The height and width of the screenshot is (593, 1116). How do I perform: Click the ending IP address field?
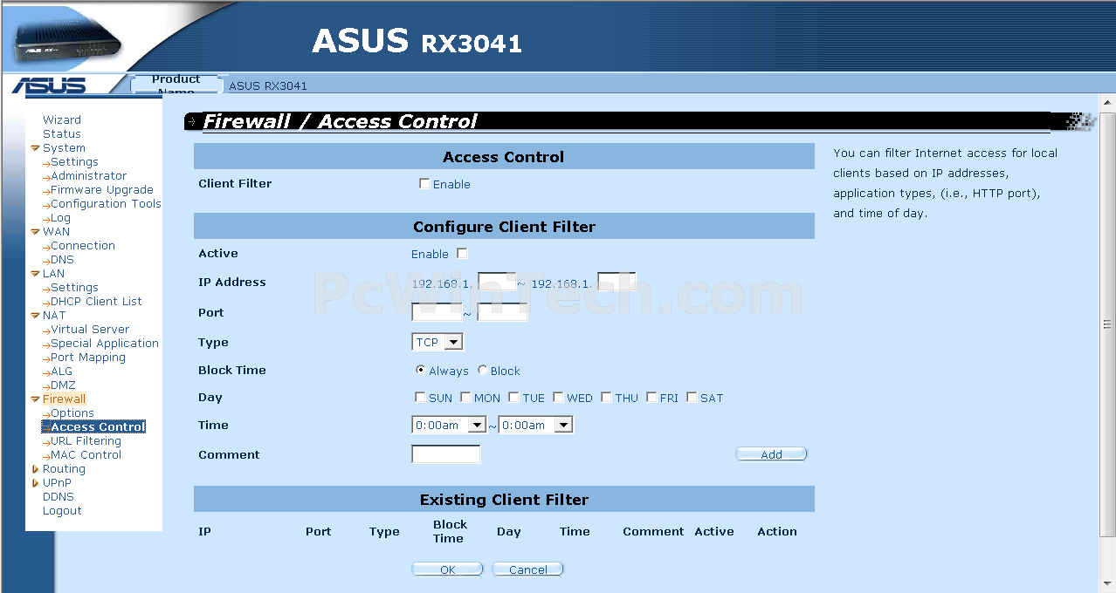click(616, 283)
